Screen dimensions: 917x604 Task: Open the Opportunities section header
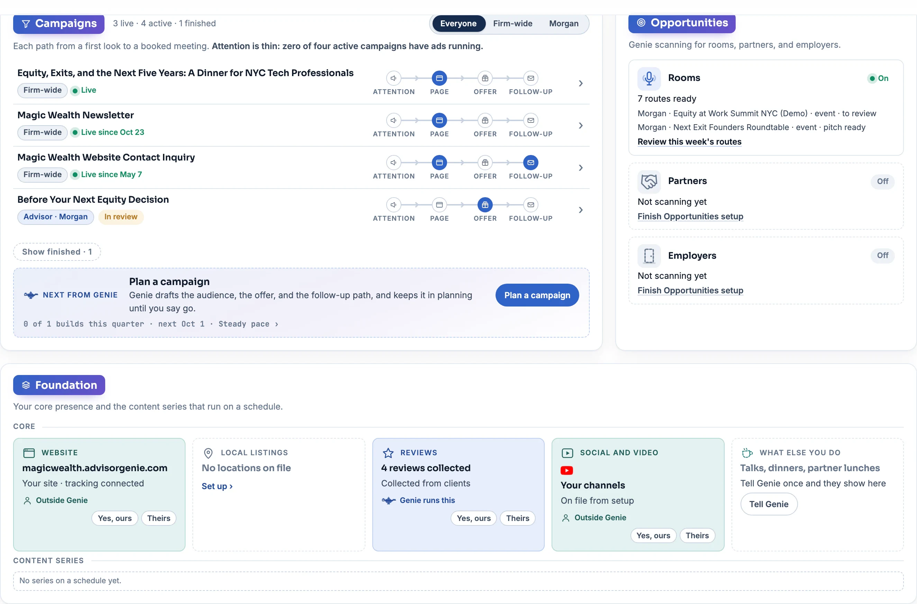[x=682, y=23]
